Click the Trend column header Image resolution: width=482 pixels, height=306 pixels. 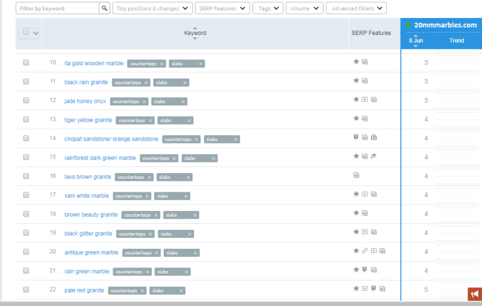pos(456,40)
